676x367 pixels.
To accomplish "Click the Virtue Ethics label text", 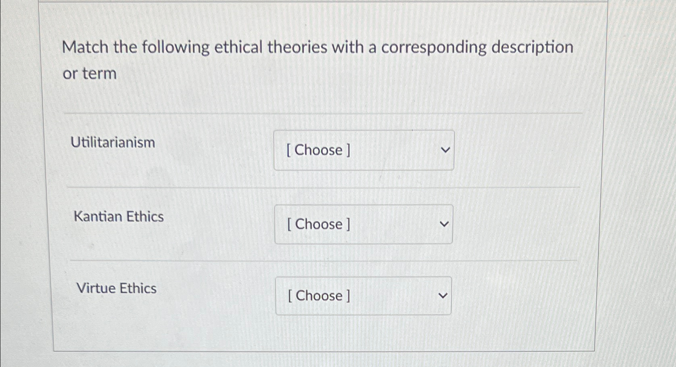I will click(117, 288).
